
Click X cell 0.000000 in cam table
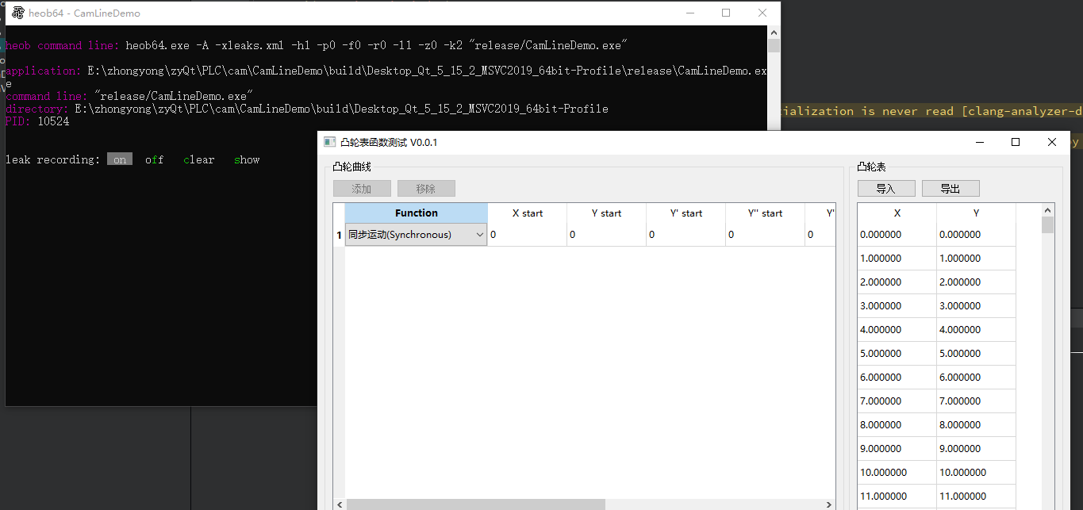pyautogui.click(x=897, y=235)
